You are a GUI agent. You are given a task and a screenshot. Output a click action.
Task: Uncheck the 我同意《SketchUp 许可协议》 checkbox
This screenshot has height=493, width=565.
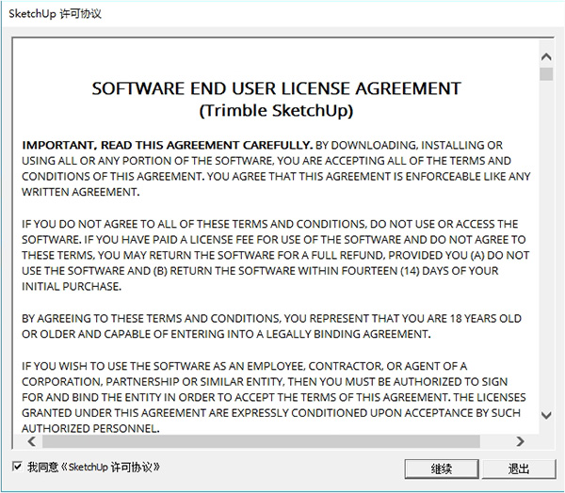coord(17,467)
